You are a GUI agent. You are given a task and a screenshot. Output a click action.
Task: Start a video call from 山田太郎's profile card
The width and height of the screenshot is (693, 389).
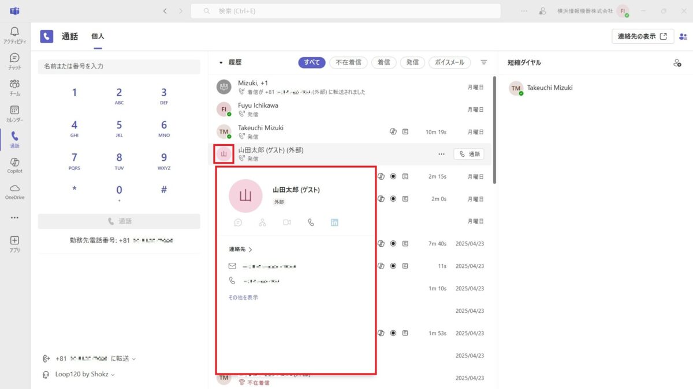(x=286, y=222)
